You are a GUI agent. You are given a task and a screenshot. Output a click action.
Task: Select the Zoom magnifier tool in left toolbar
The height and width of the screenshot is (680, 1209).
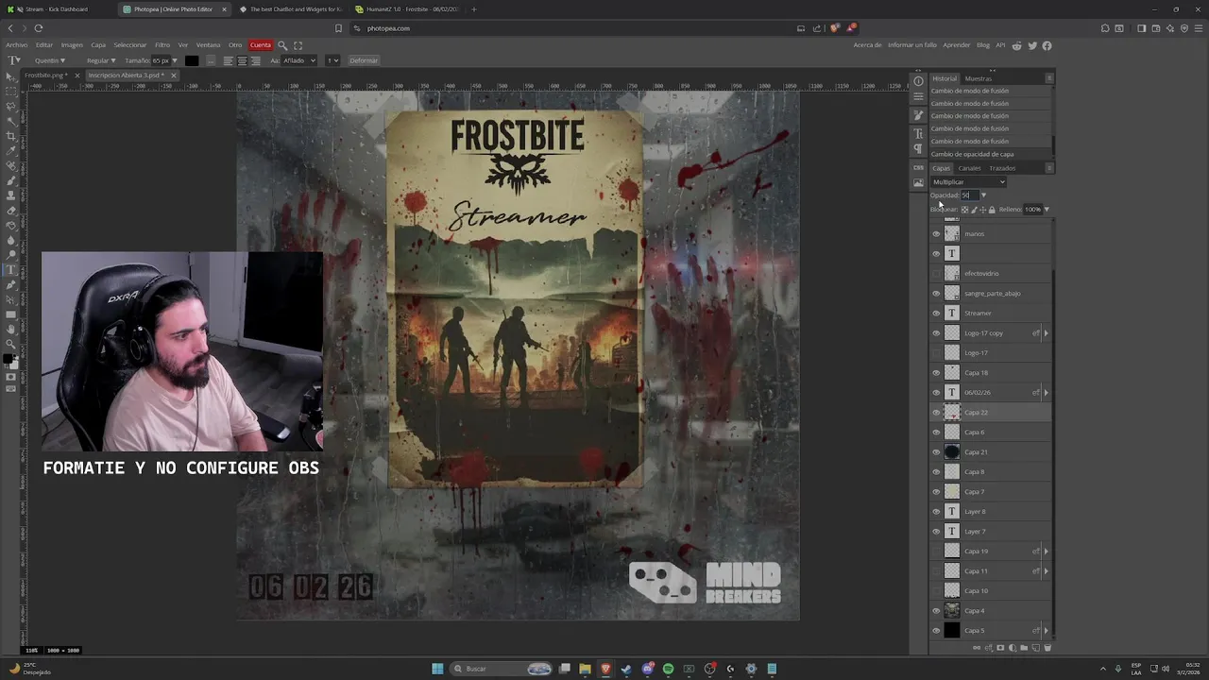point(10,344)
